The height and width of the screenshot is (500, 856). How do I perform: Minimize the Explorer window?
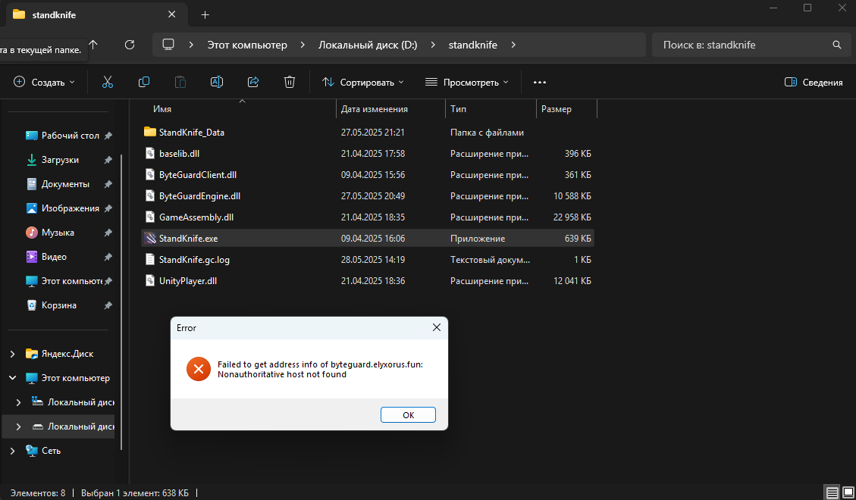coord(773,8)
